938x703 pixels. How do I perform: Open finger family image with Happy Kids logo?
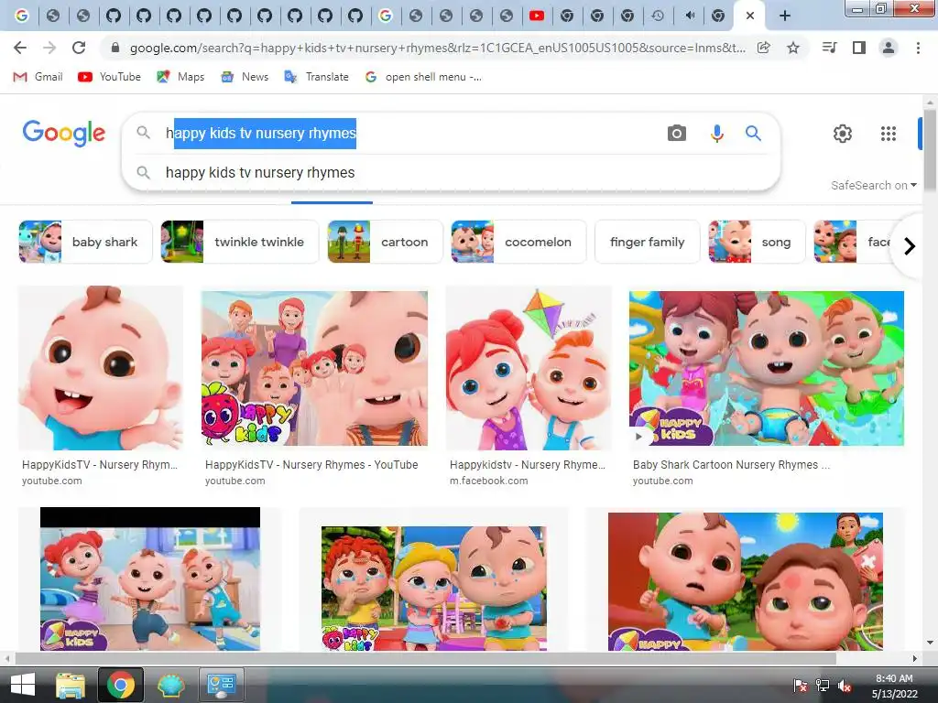click(x=315, y=368)
